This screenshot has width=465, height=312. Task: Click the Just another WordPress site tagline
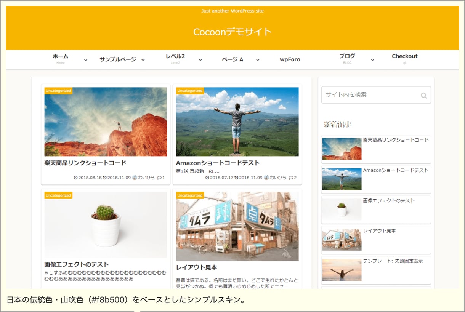(x=232, y=11)
